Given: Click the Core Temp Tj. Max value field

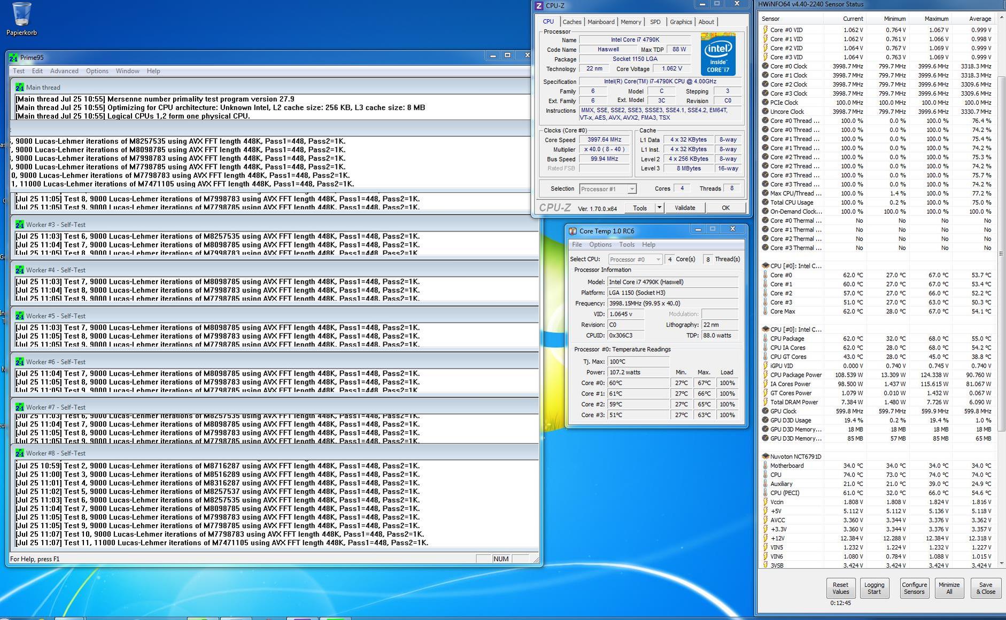Looking at the screenshot, I should 638,361.
